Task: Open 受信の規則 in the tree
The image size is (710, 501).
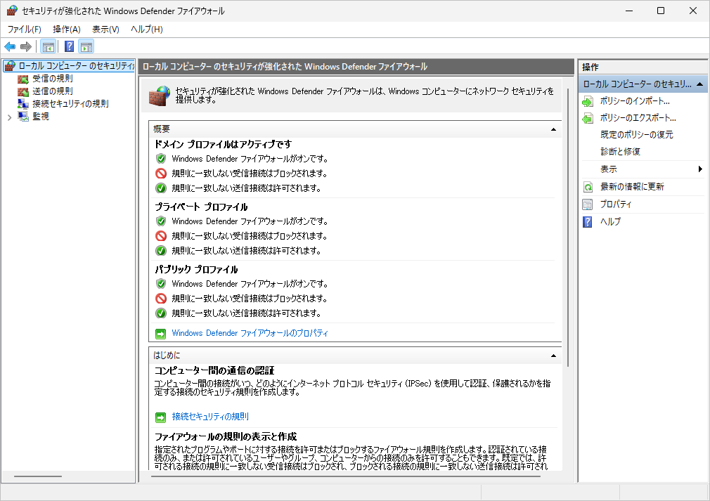Action: click(53, 78)
